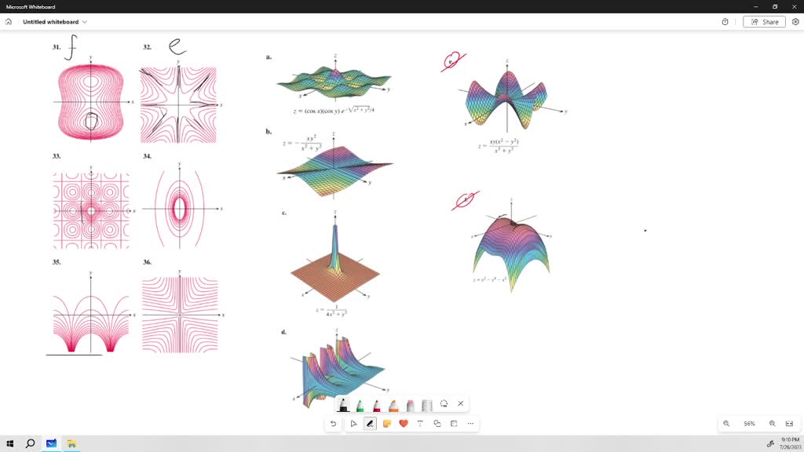Select the green marker pen
This screenshot has width=804, height=452.
360,404
